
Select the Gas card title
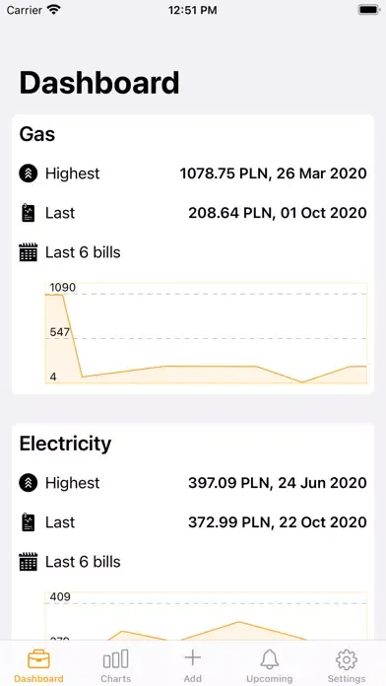(x=37, y=134)
